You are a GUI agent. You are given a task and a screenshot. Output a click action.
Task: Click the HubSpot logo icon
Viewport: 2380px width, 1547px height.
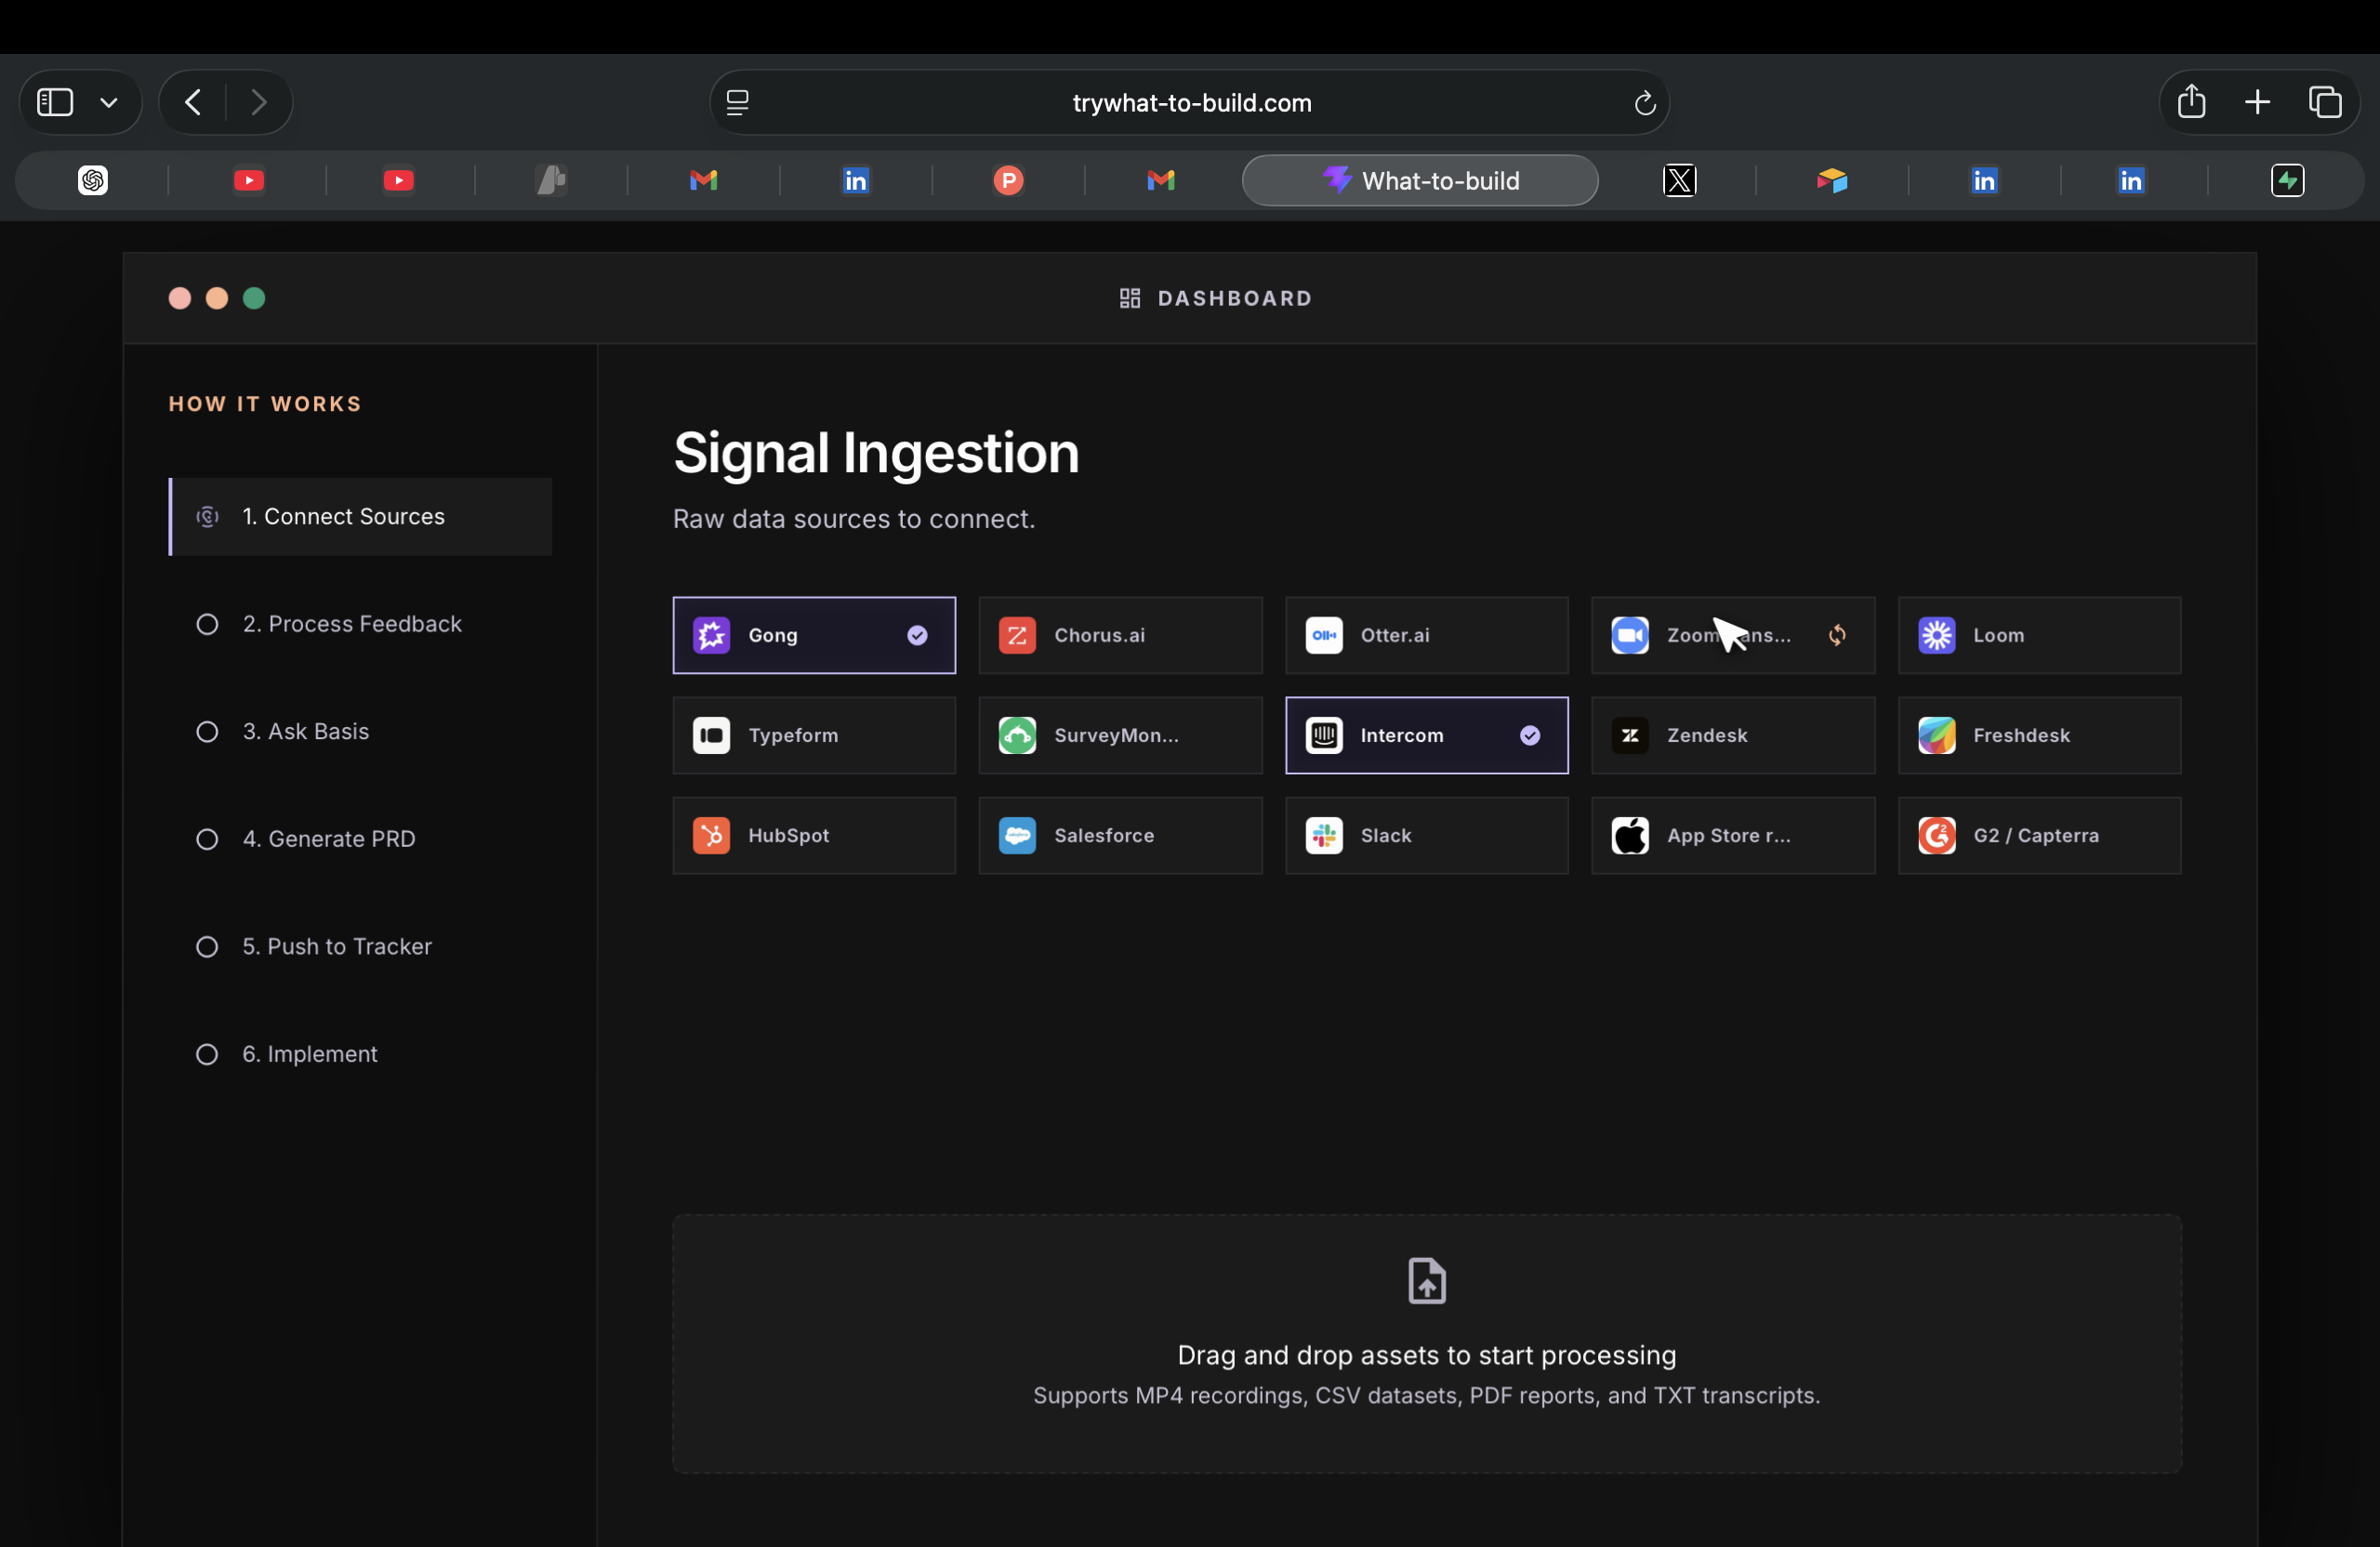point(711,835)
